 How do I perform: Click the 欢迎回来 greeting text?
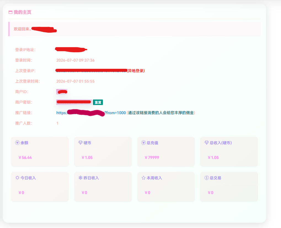pyautogui.click(x=22, y=29)
